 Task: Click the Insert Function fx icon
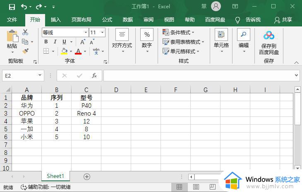[94, 76]
